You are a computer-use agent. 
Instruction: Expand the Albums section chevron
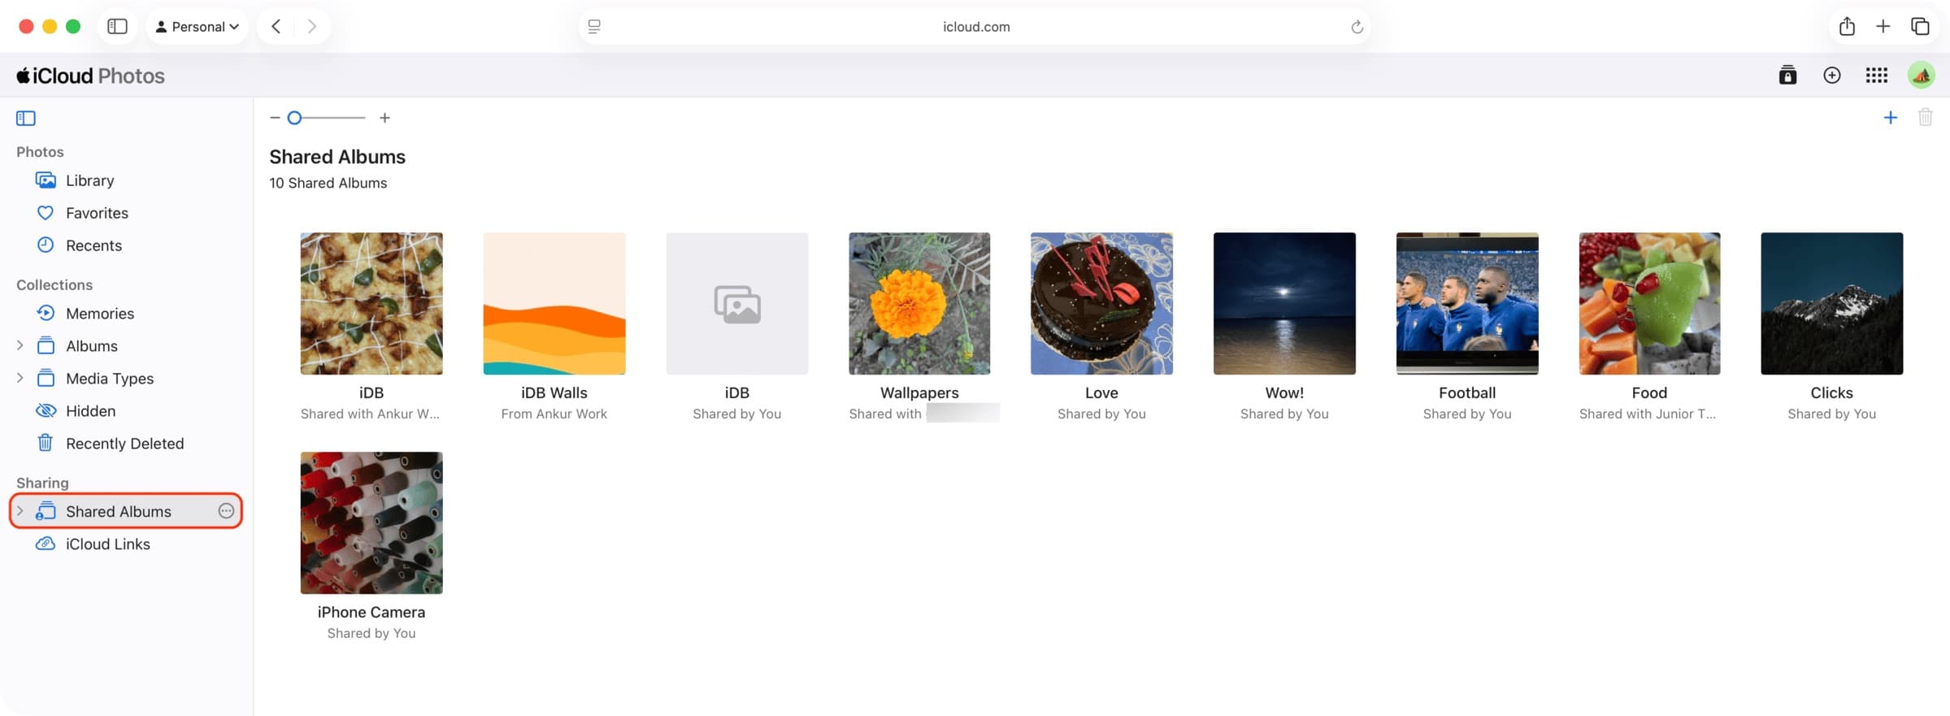[20, 345]
